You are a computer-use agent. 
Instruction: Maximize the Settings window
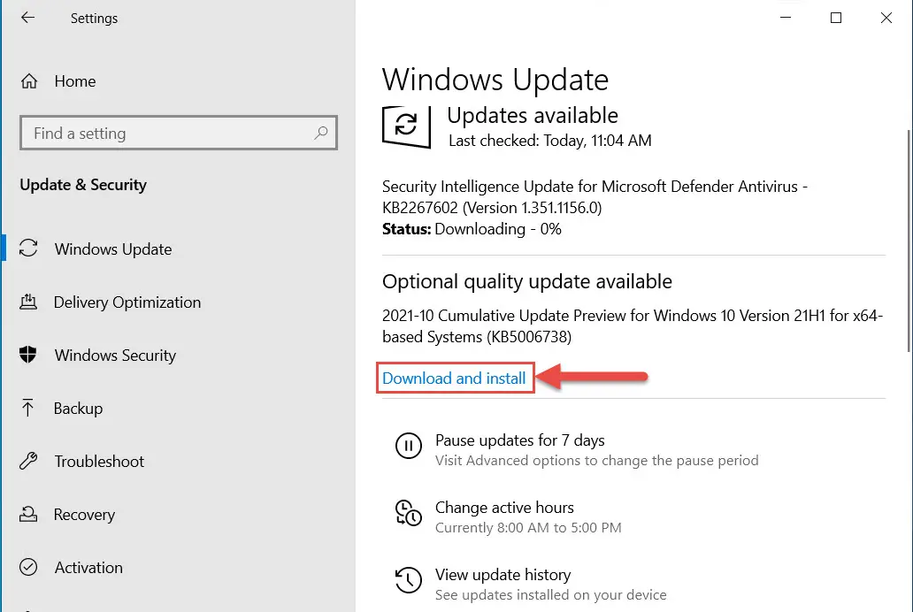click(835, 18)
